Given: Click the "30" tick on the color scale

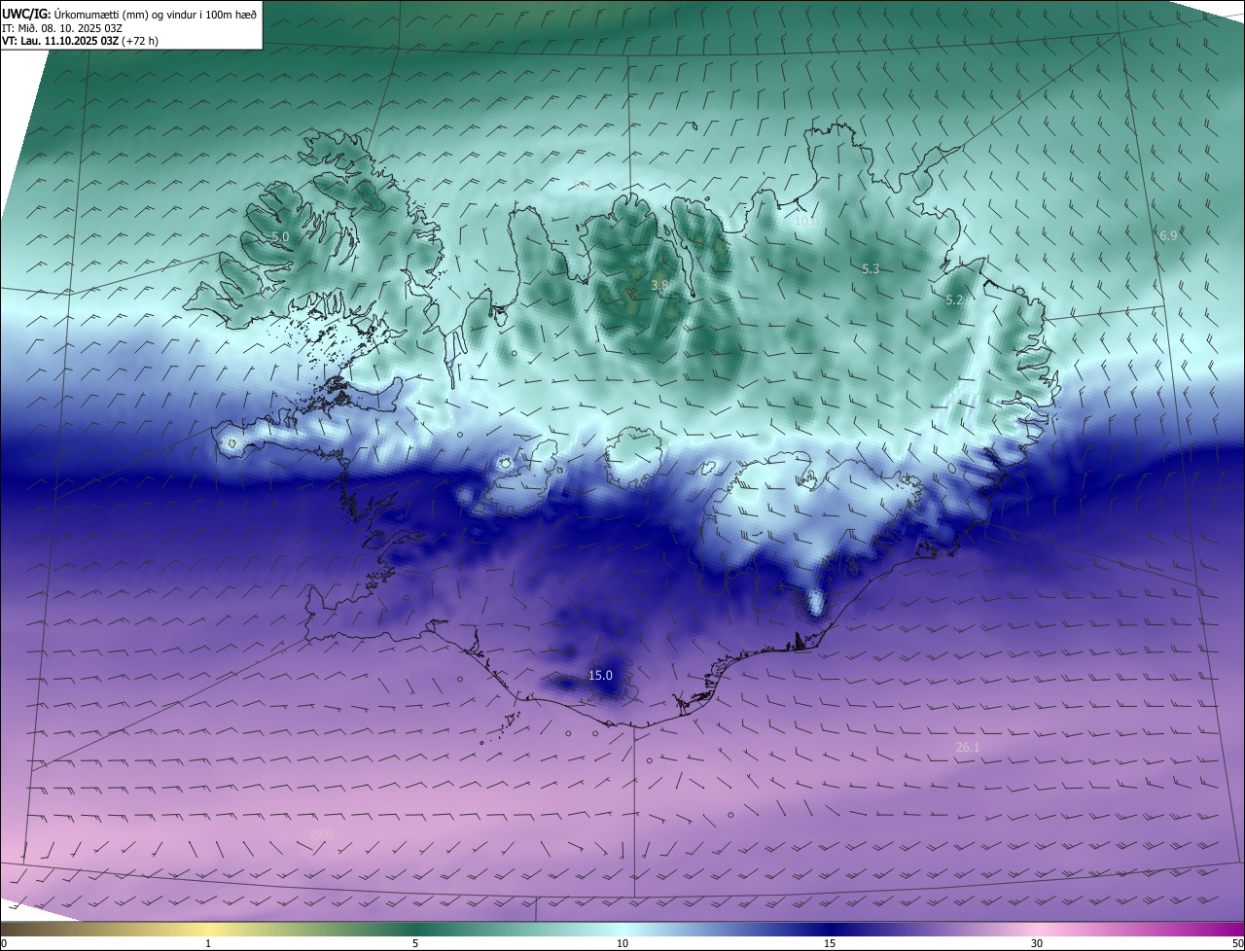Looking at the screenshot, I should [1037, 943].
